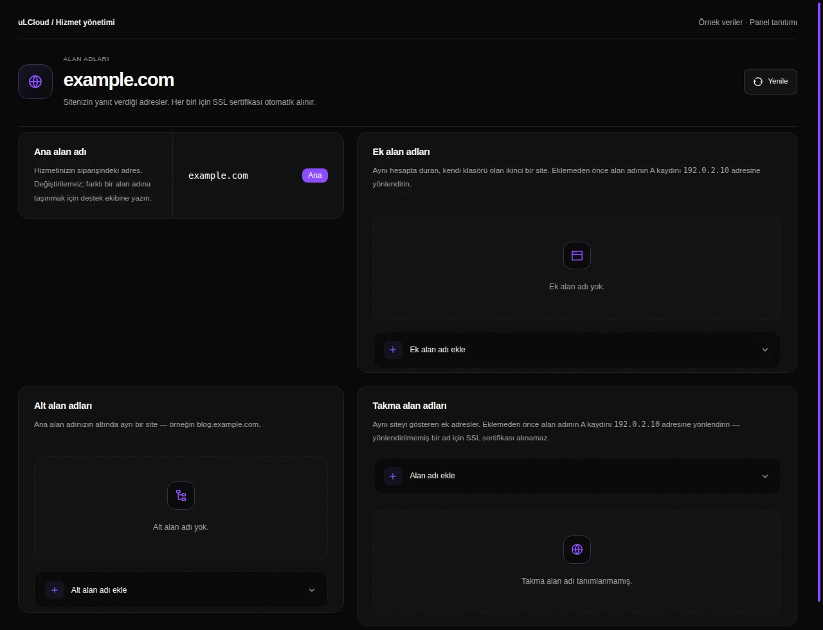Open the 'Alan adı ekle' row under Takma alan adları

tap(577, 476)
